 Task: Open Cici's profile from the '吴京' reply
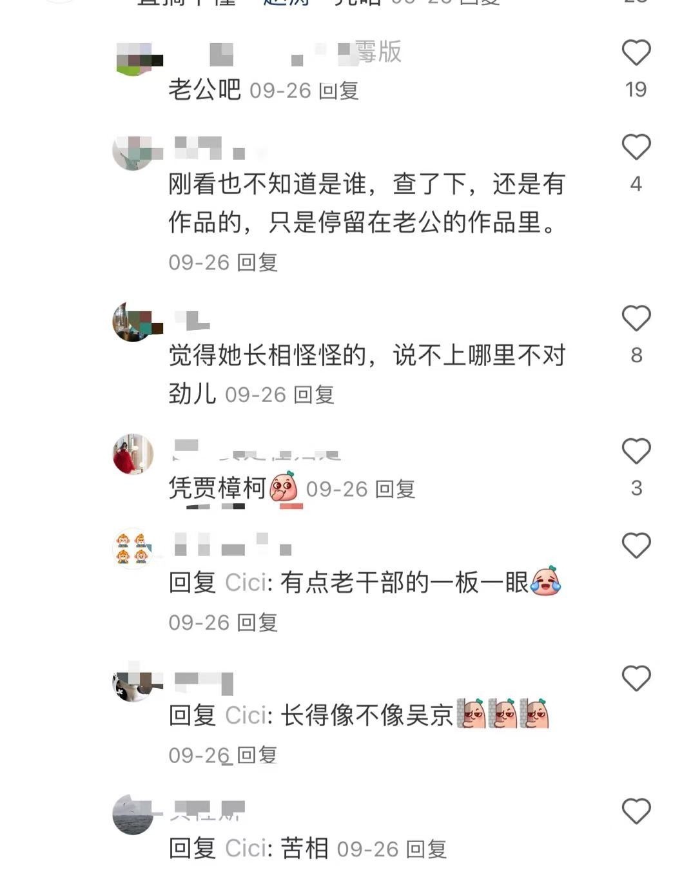[x=246, y=716]
